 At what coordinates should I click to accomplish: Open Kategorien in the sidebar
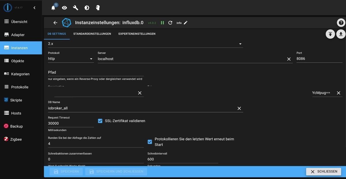click(21, 74)
